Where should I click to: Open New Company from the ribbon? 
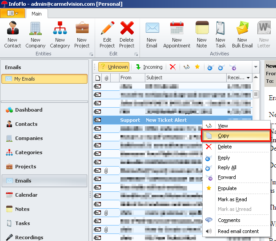point(36,29)
